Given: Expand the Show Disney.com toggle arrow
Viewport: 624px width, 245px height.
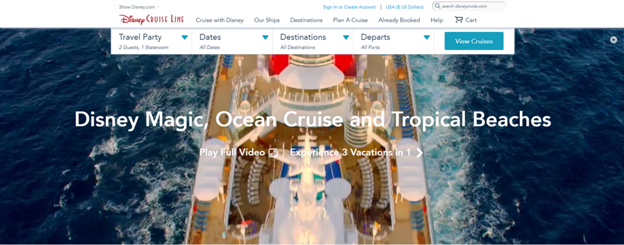Looking at the screenshot, I should point(158,7).
